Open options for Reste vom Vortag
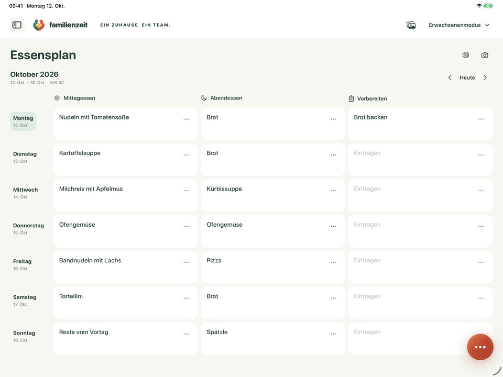 tap(186, 334)
